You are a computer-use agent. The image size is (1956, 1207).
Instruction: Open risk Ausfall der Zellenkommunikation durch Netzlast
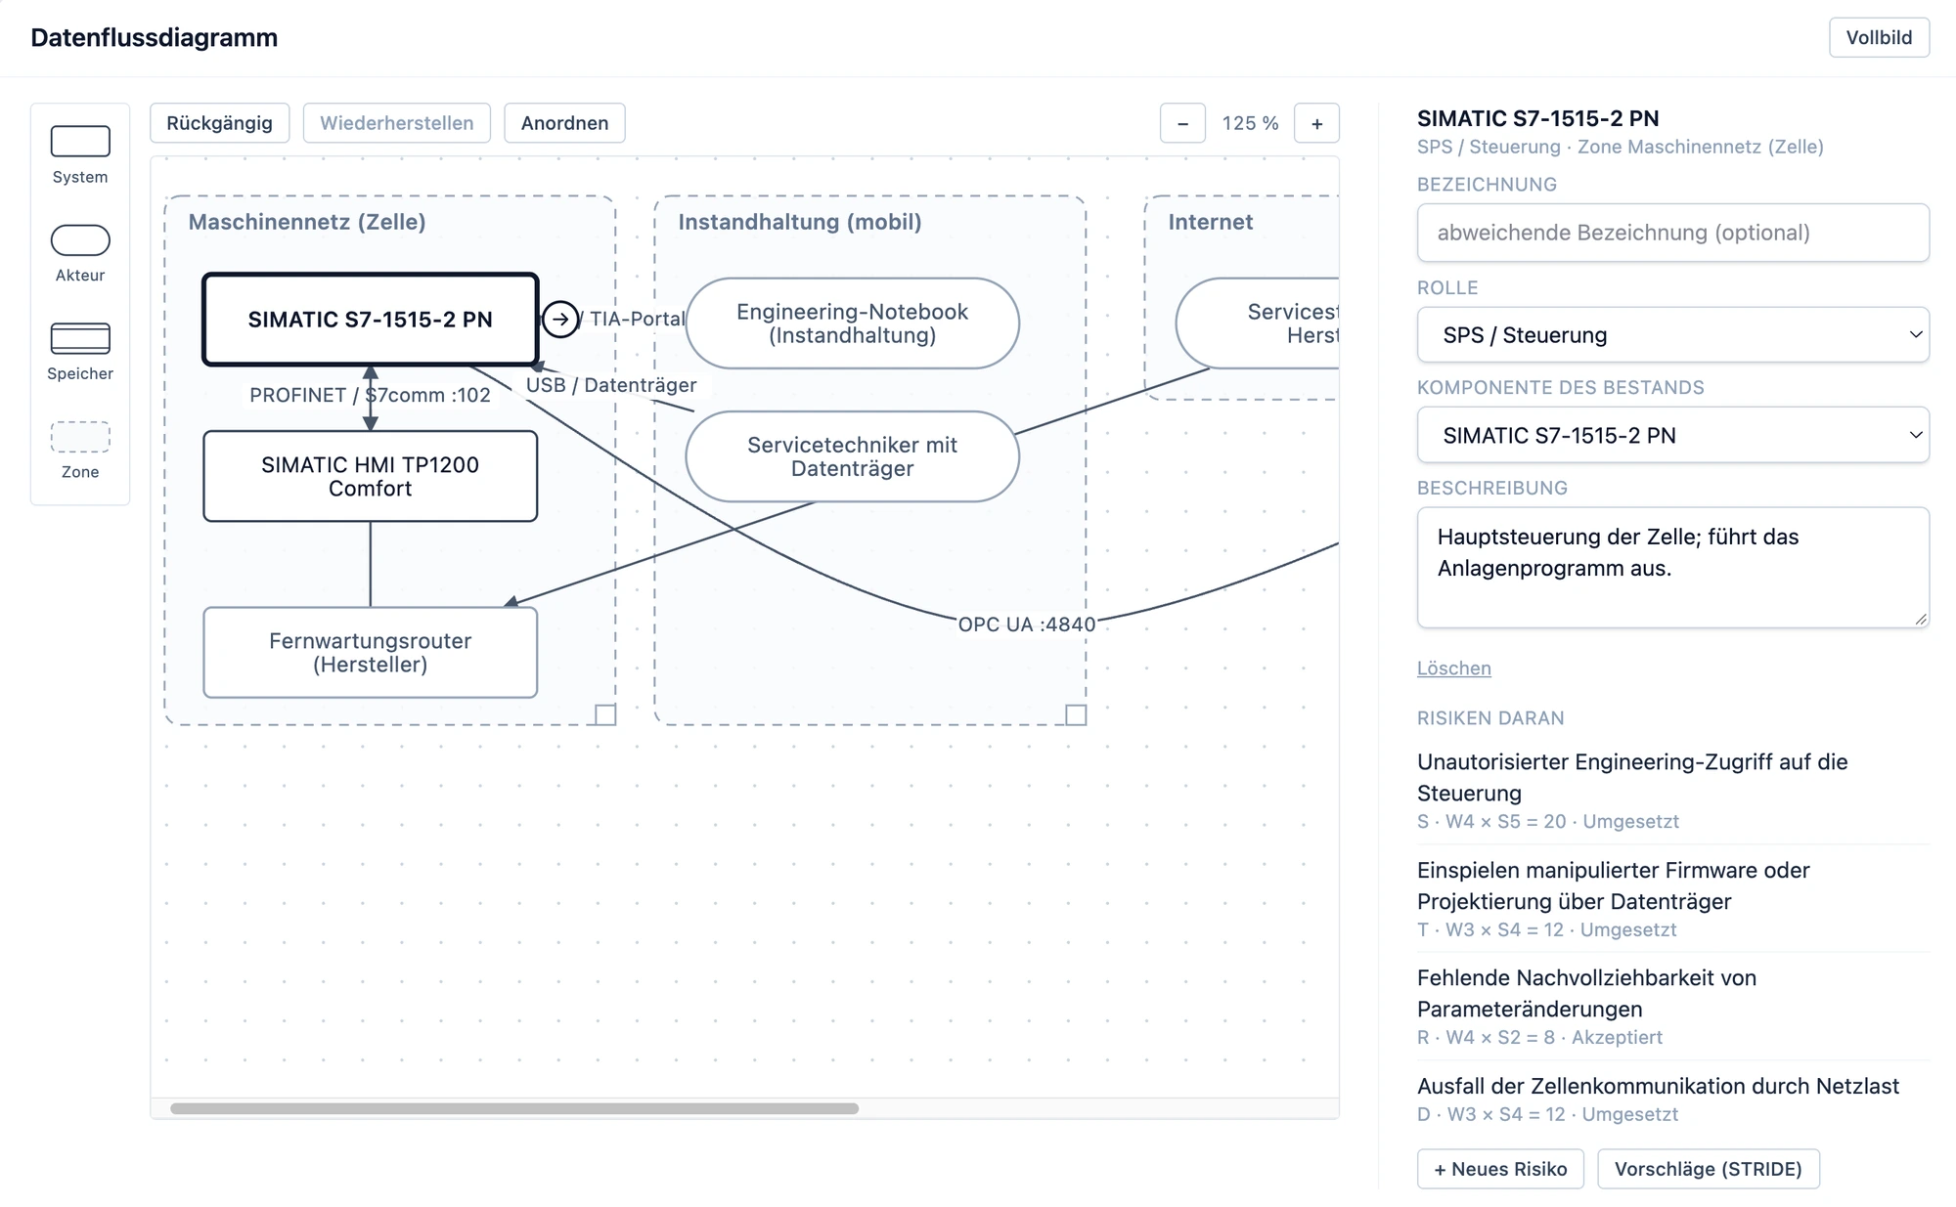click(x=1672, y=1099)
